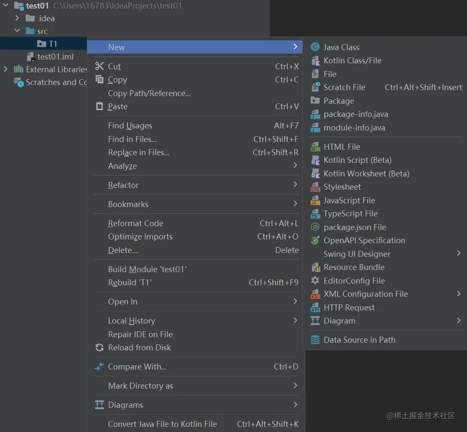Click the package.json File icon

click(x=315, y=227)
